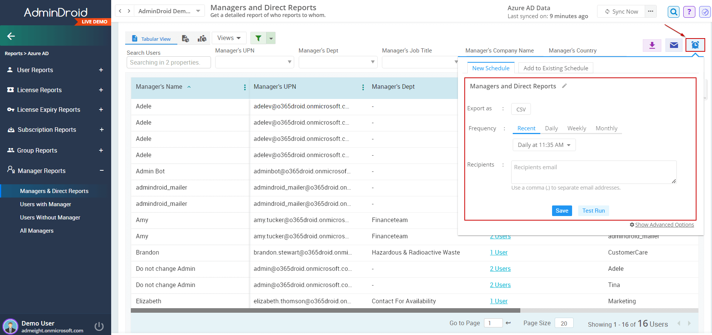Screen dimensions: 712x335
Task: Click the power logout icon
Action: click(99, 326)
